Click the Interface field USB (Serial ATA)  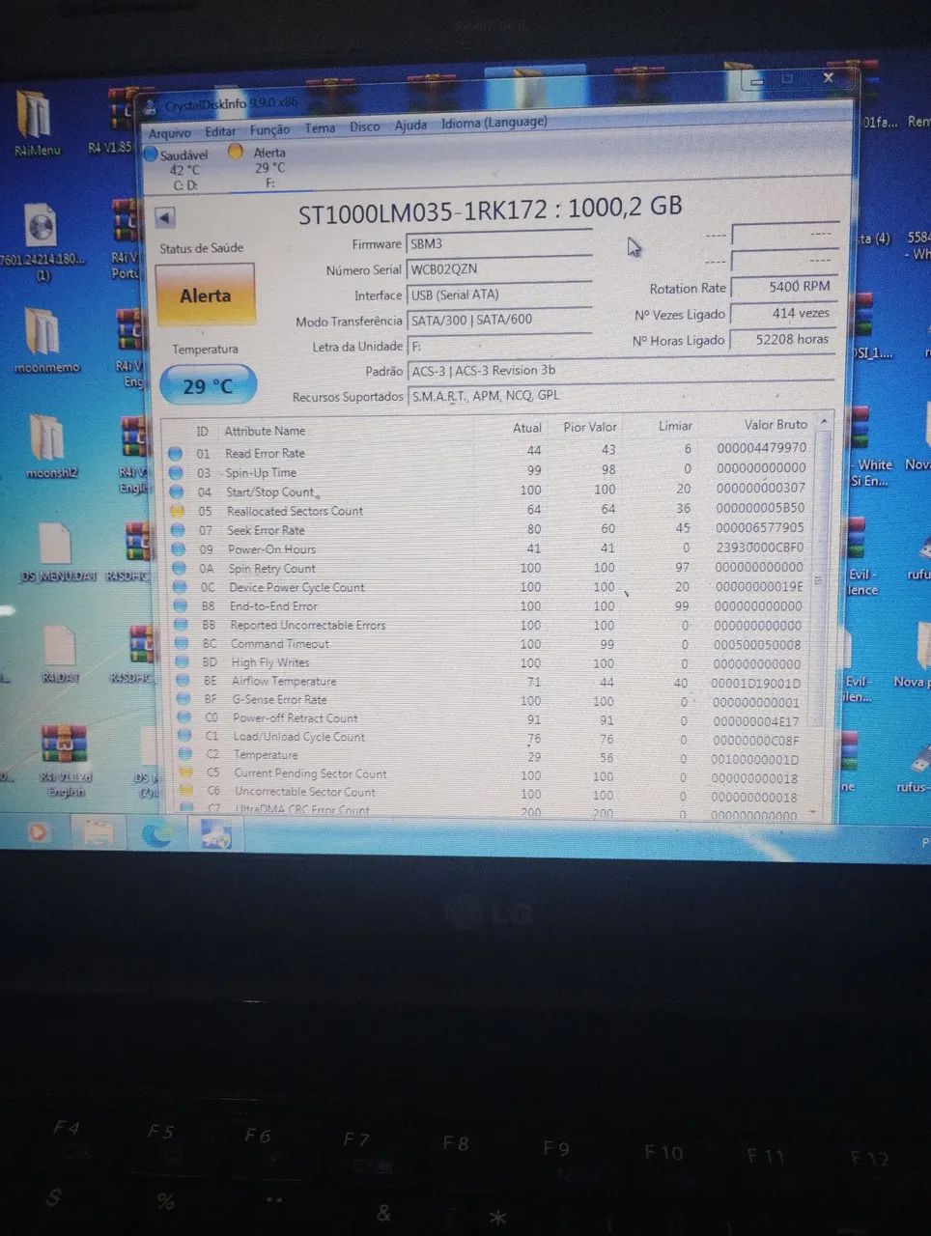pyautogui.click(x=499, y=294)
